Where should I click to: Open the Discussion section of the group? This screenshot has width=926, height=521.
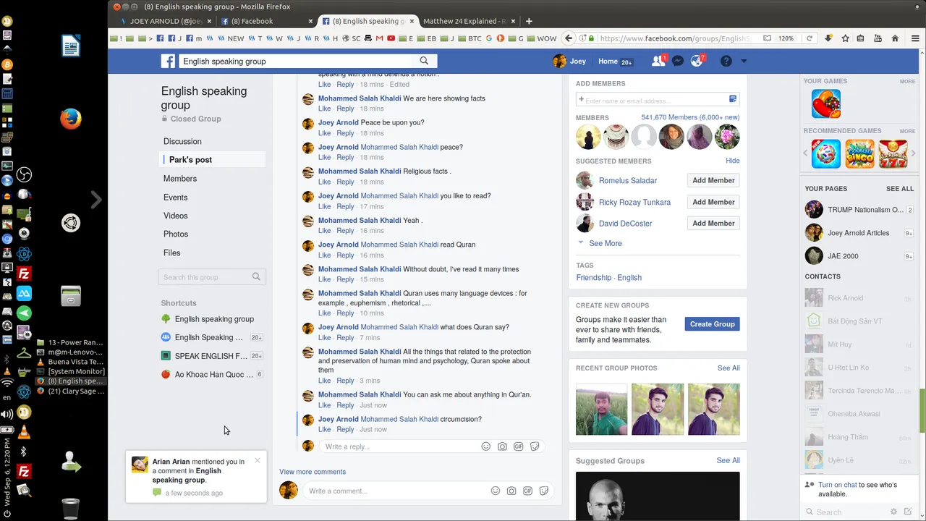point(182,141)
